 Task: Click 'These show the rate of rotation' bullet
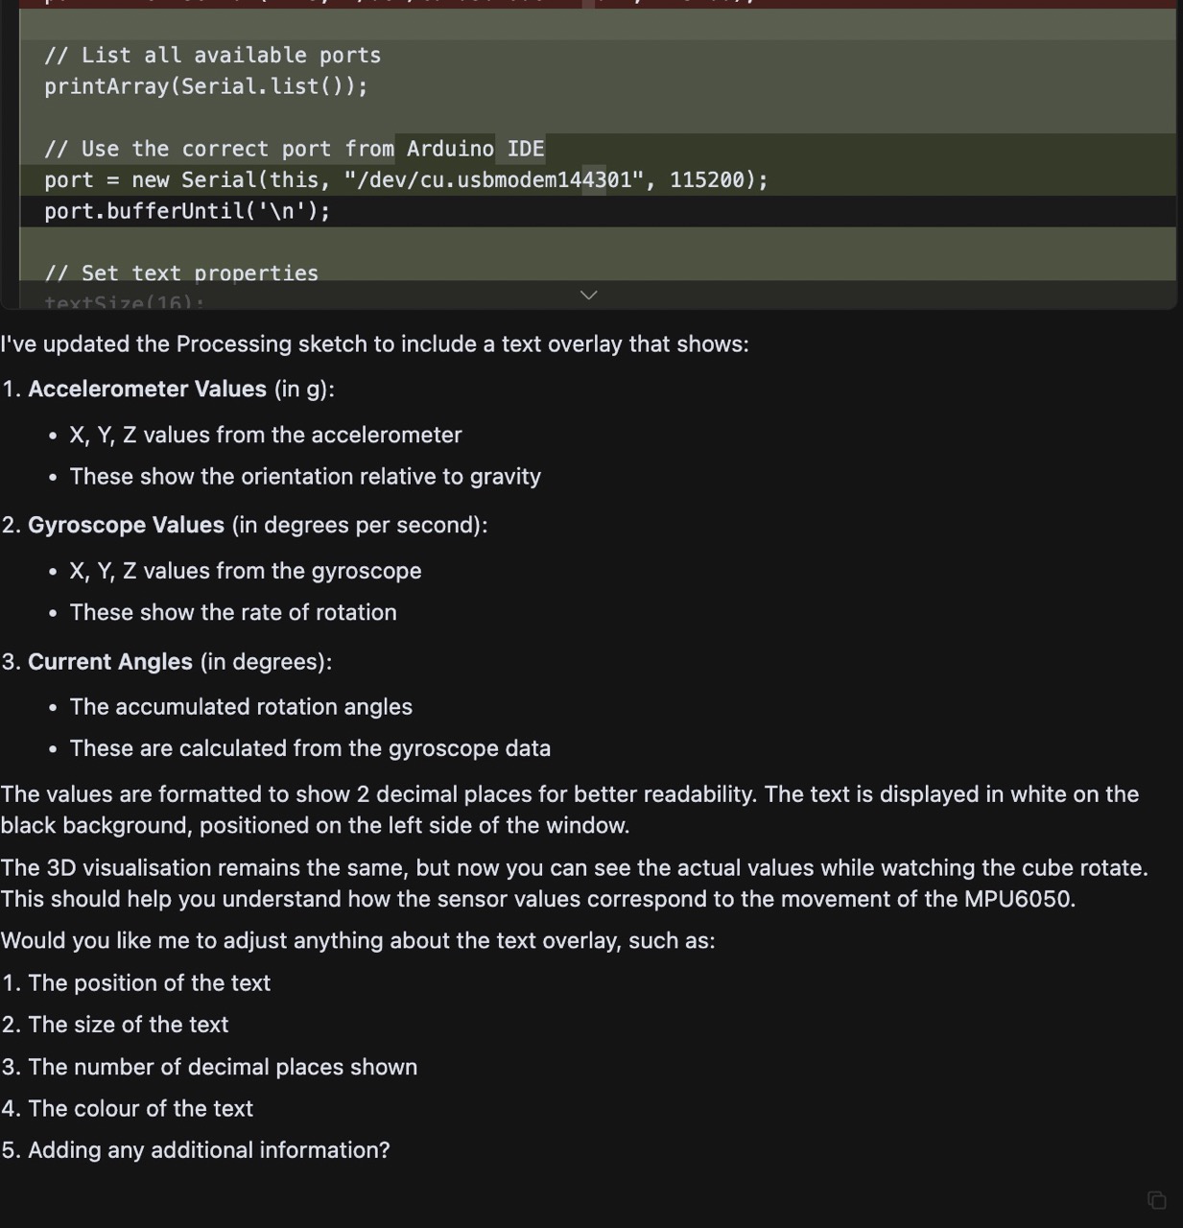click(233, 612)
